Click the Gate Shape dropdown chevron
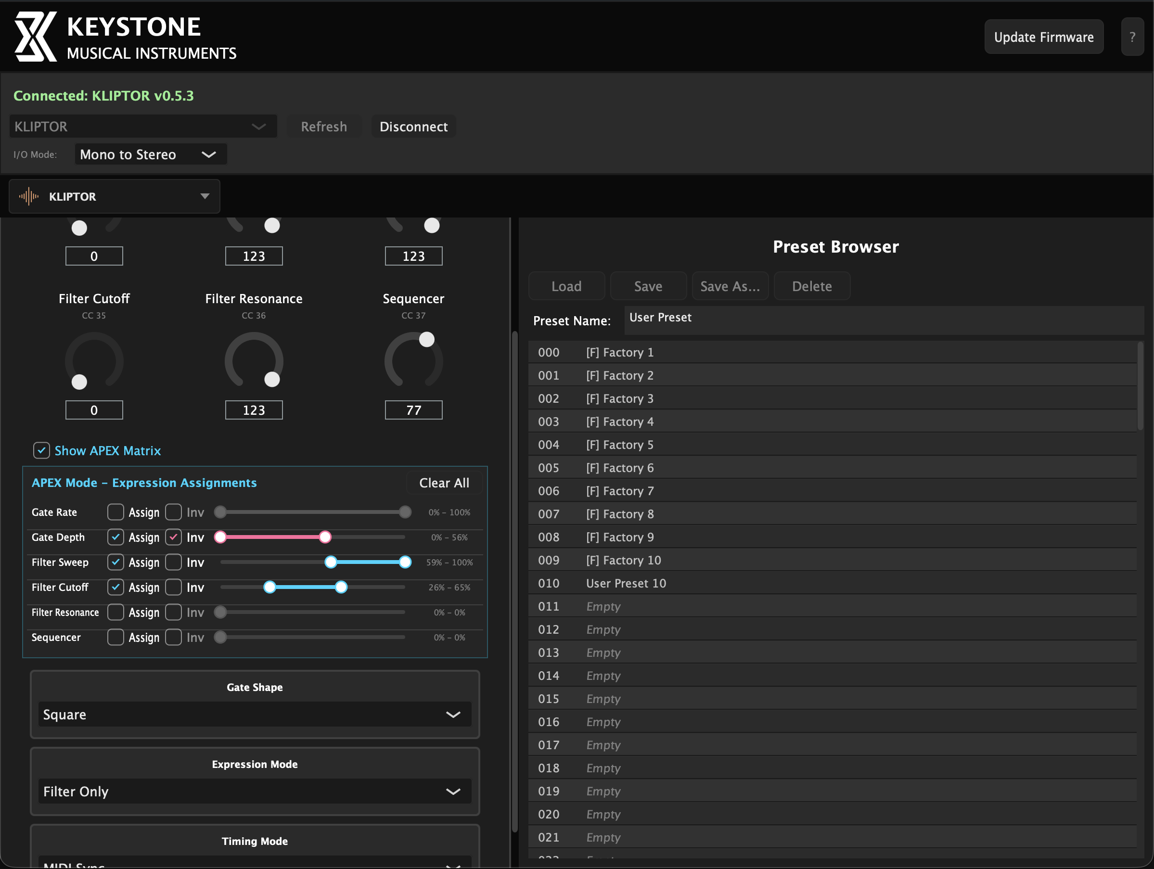This screenshot has width=1154, height=869. tap(453, 715)
